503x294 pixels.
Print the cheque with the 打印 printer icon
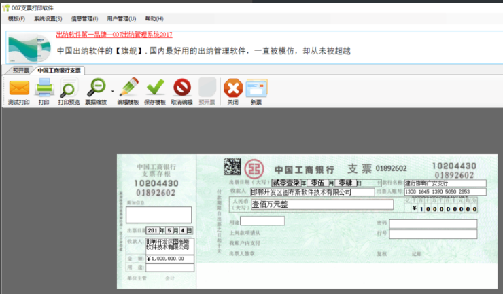click(44, 87)
